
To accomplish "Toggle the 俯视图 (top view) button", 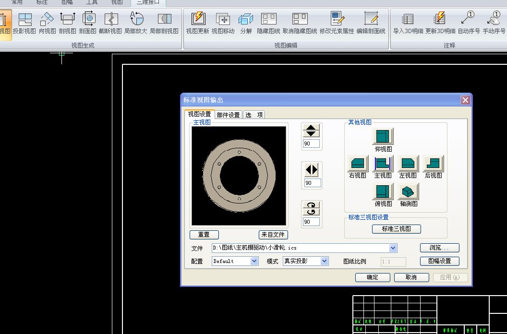I will [383, 192].
